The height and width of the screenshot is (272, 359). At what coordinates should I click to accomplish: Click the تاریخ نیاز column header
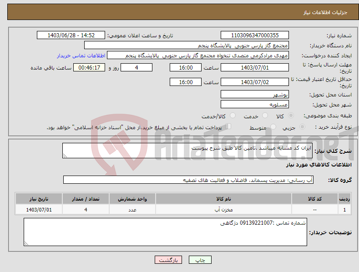click(x=39, y=199)
